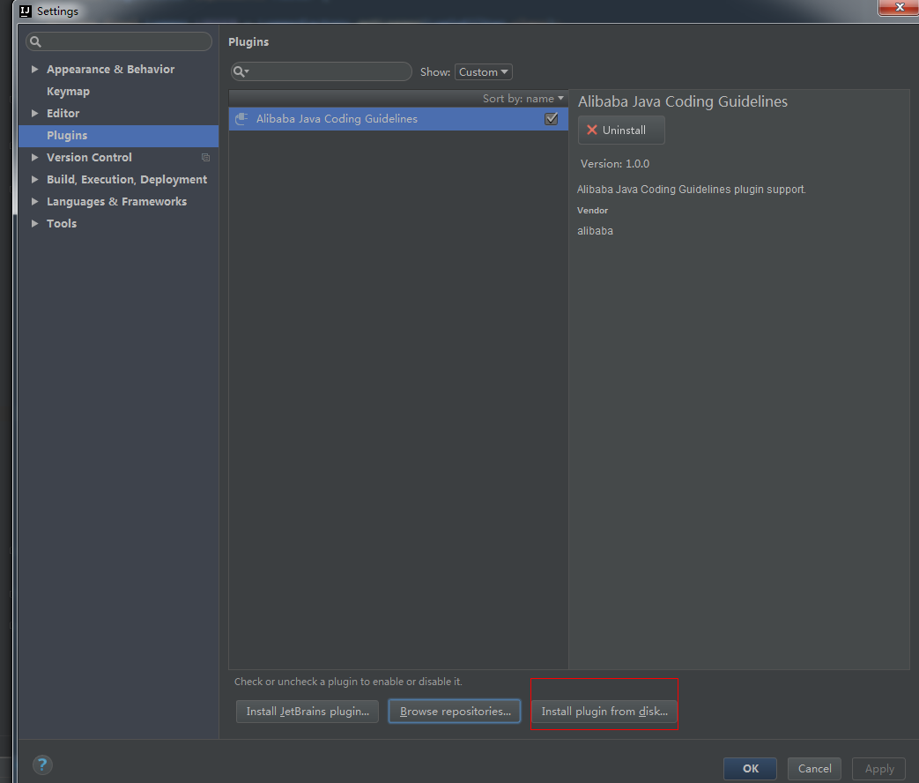Disable the Alibaba Java Coding Guidelines checkbox

(551, 119)
